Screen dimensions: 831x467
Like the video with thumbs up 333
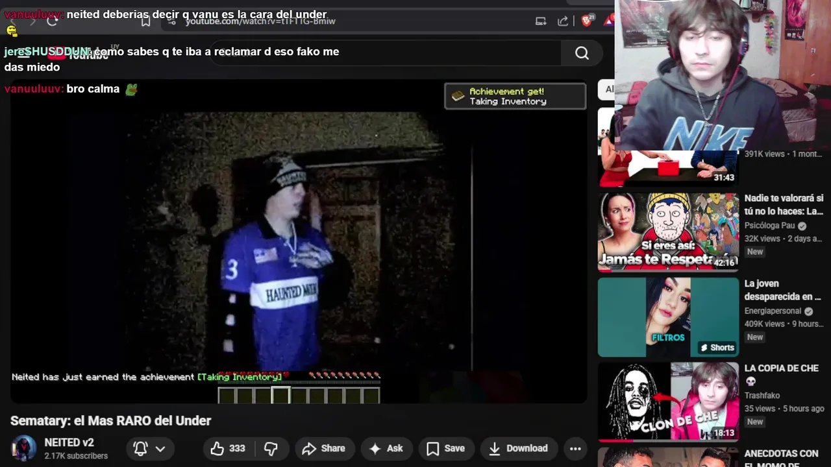tap(228, 448)
